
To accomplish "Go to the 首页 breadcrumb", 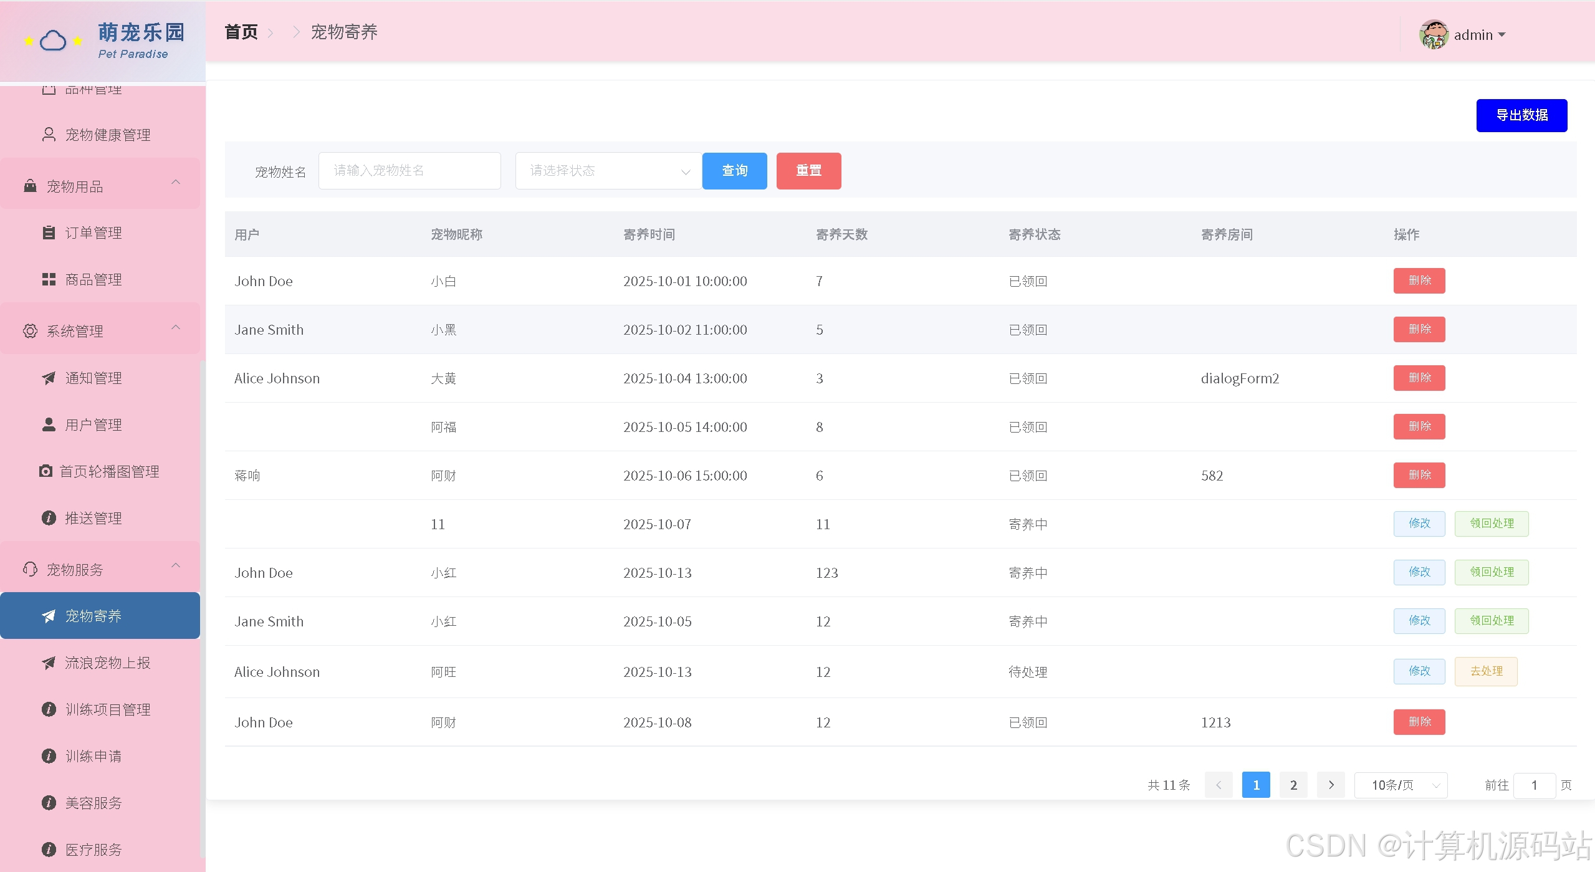I will coord(241,32).
